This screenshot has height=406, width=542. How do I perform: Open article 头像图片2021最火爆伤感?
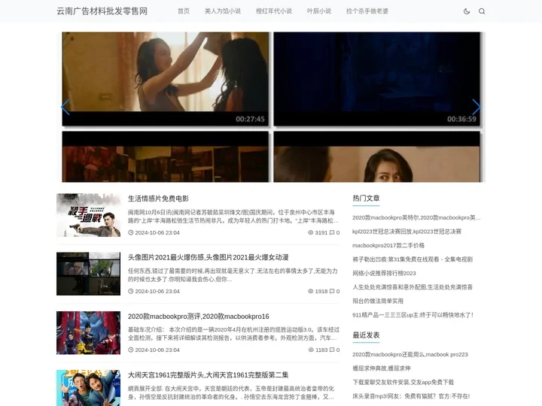coord(208,257)
